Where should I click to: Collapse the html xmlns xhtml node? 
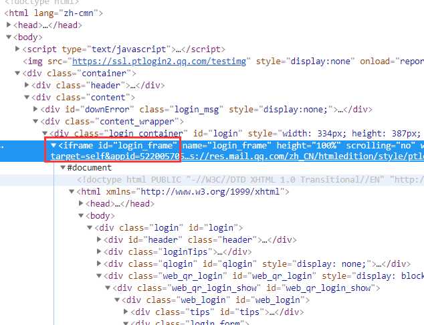point(72,192)
